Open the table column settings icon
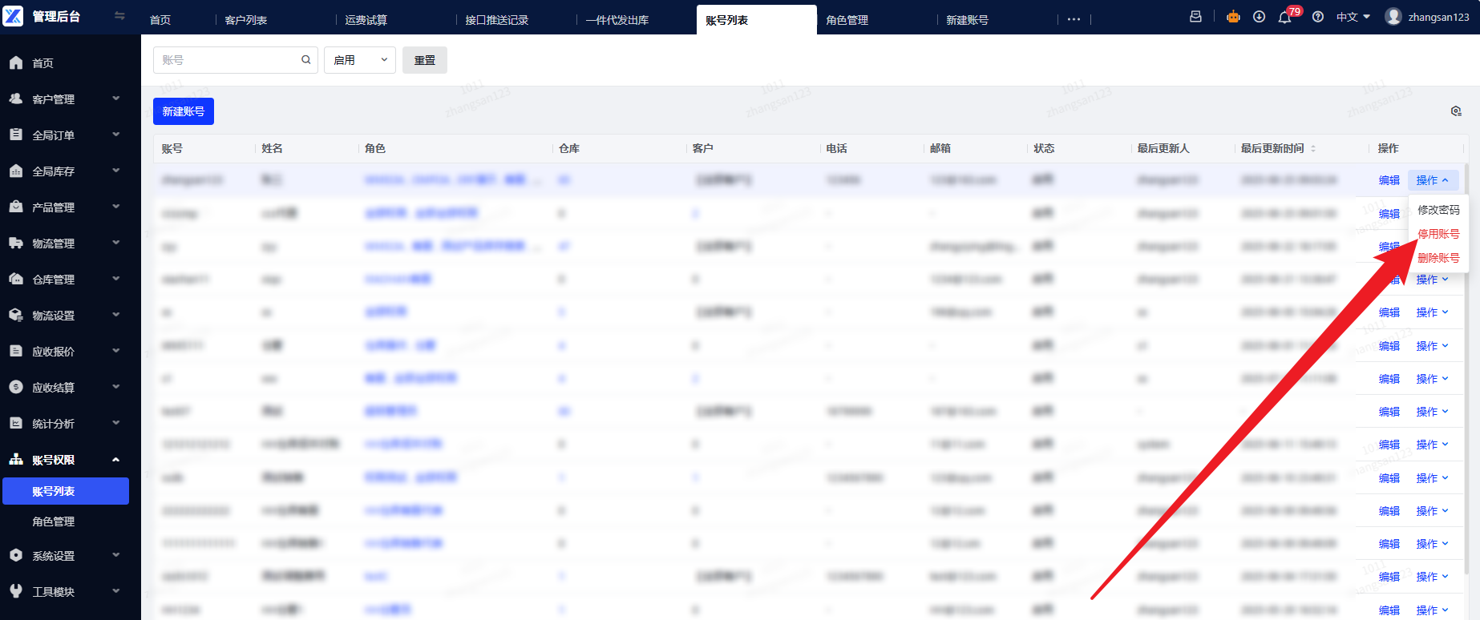 pyautogui.click(x=1456, y=111)
